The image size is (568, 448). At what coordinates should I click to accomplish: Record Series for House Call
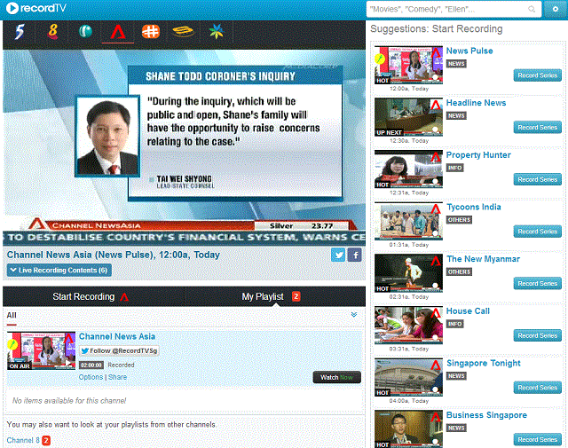[x=537, y=335]
